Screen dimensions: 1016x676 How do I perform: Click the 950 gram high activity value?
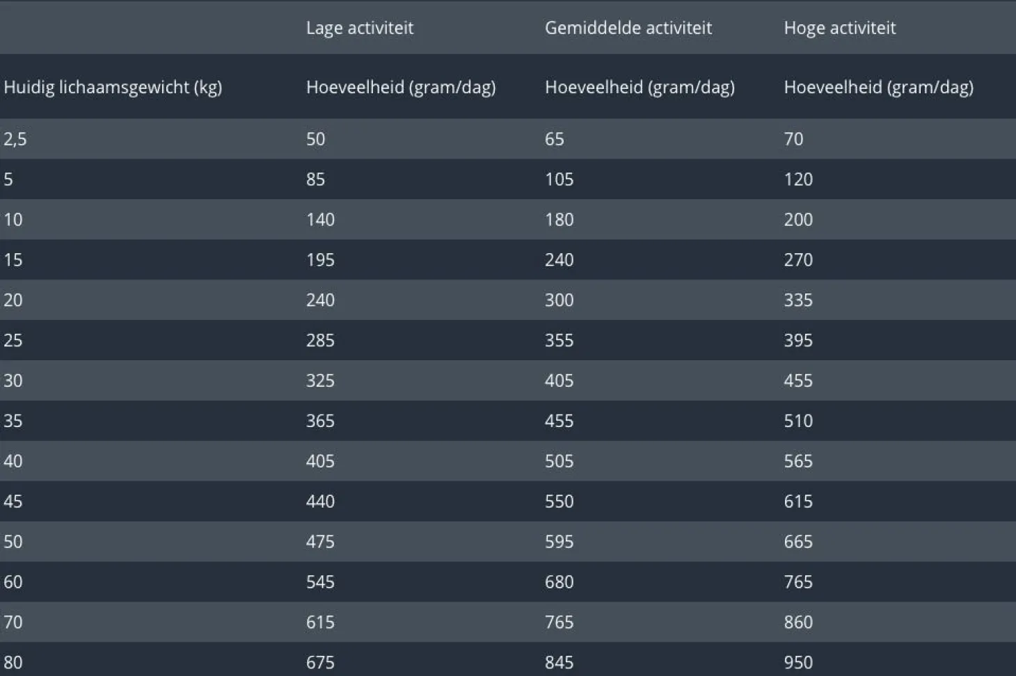(797, 662)
